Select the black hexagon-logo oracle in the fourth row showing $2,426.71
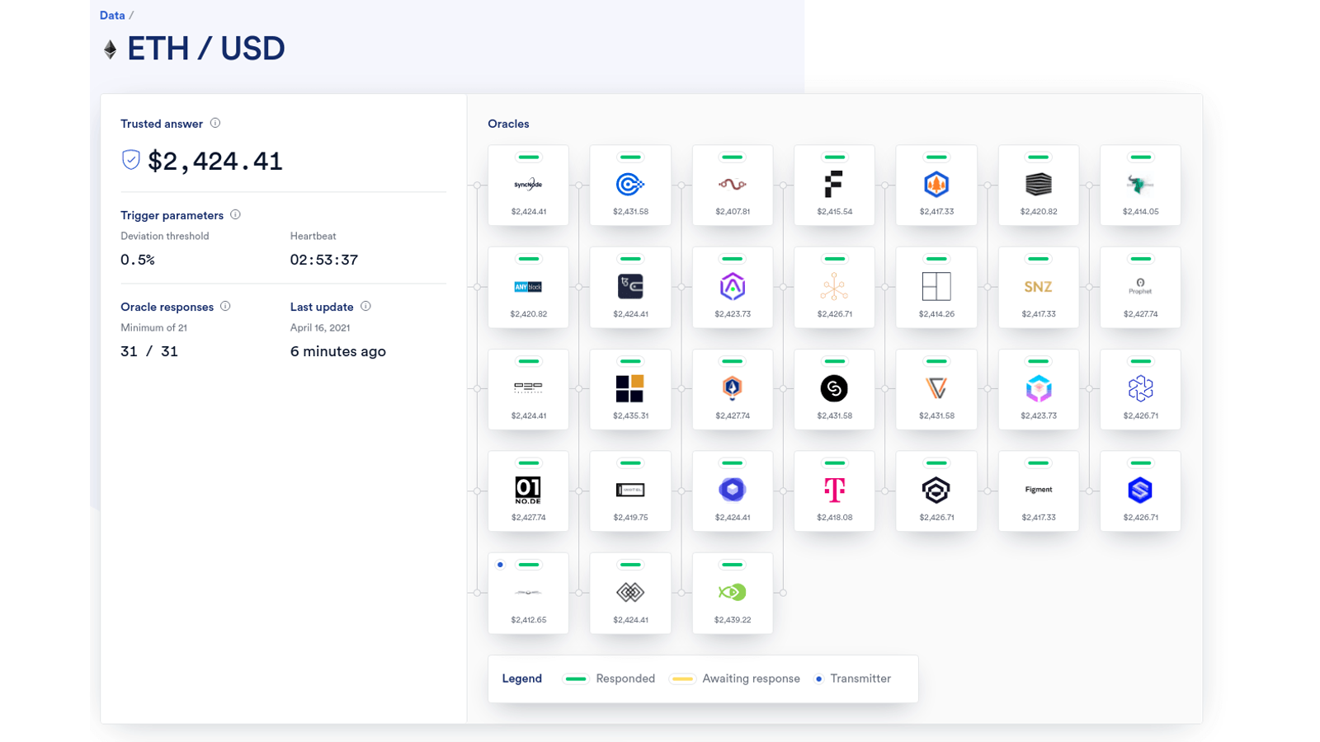This screenshot has width=1320, height=742. 936,491
